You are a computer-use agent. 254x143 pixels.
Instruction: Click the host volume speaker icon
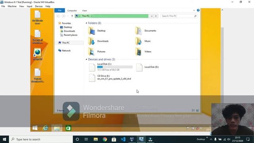(x=229, y=139)
